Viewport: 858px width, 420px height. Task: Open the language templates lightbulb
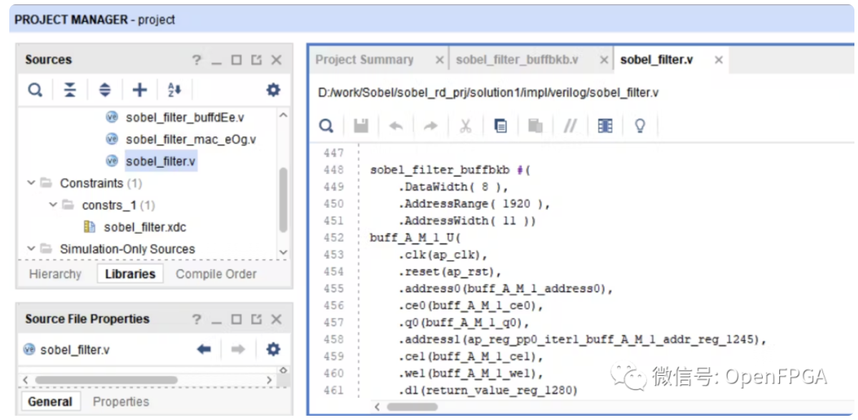[640, 126]
